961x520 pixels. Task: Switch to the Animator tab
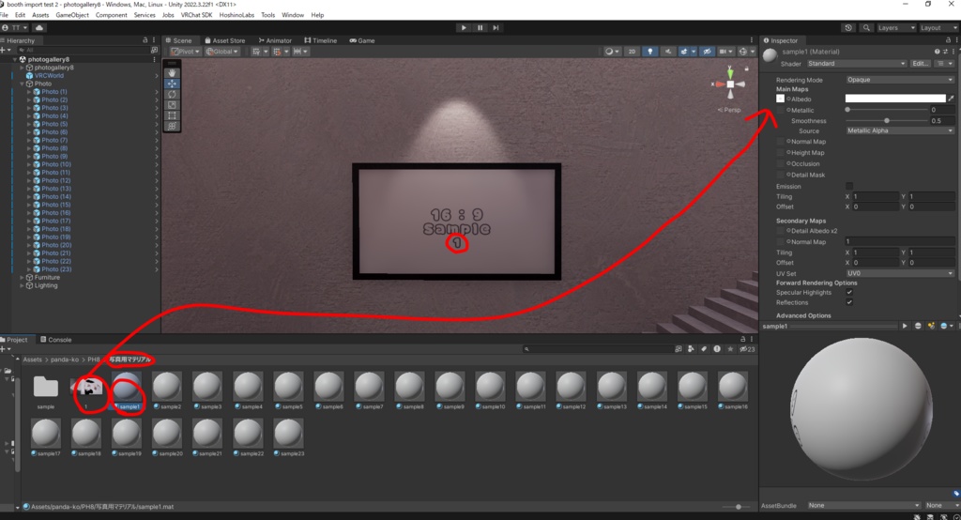(275, 40)
